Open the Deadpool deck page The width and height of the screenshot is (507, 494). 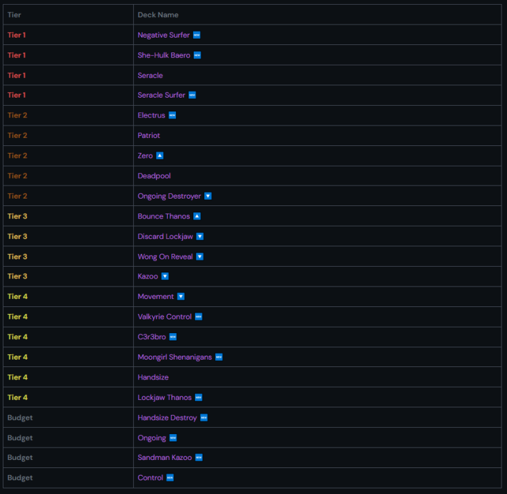(x=154, y=176)
